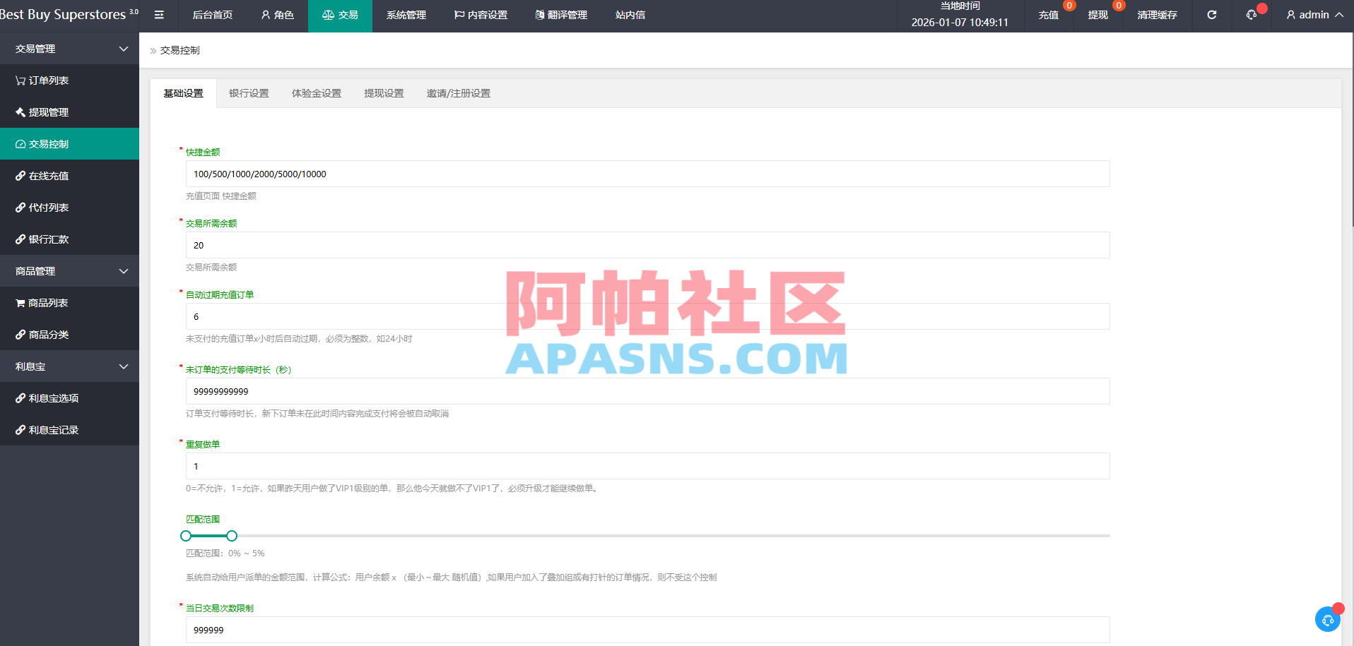The image size is (1354, 646).
Task: Collapse the sidebar with the hamburger icon
Action: coord(159,15)
